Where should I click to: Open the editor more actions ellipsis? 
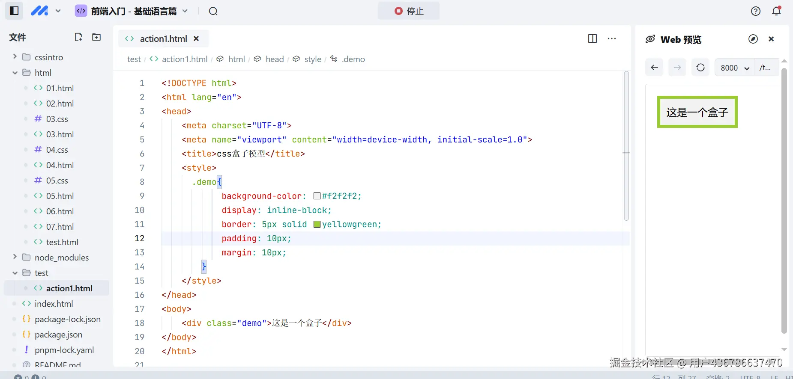[x=612, y=38]
